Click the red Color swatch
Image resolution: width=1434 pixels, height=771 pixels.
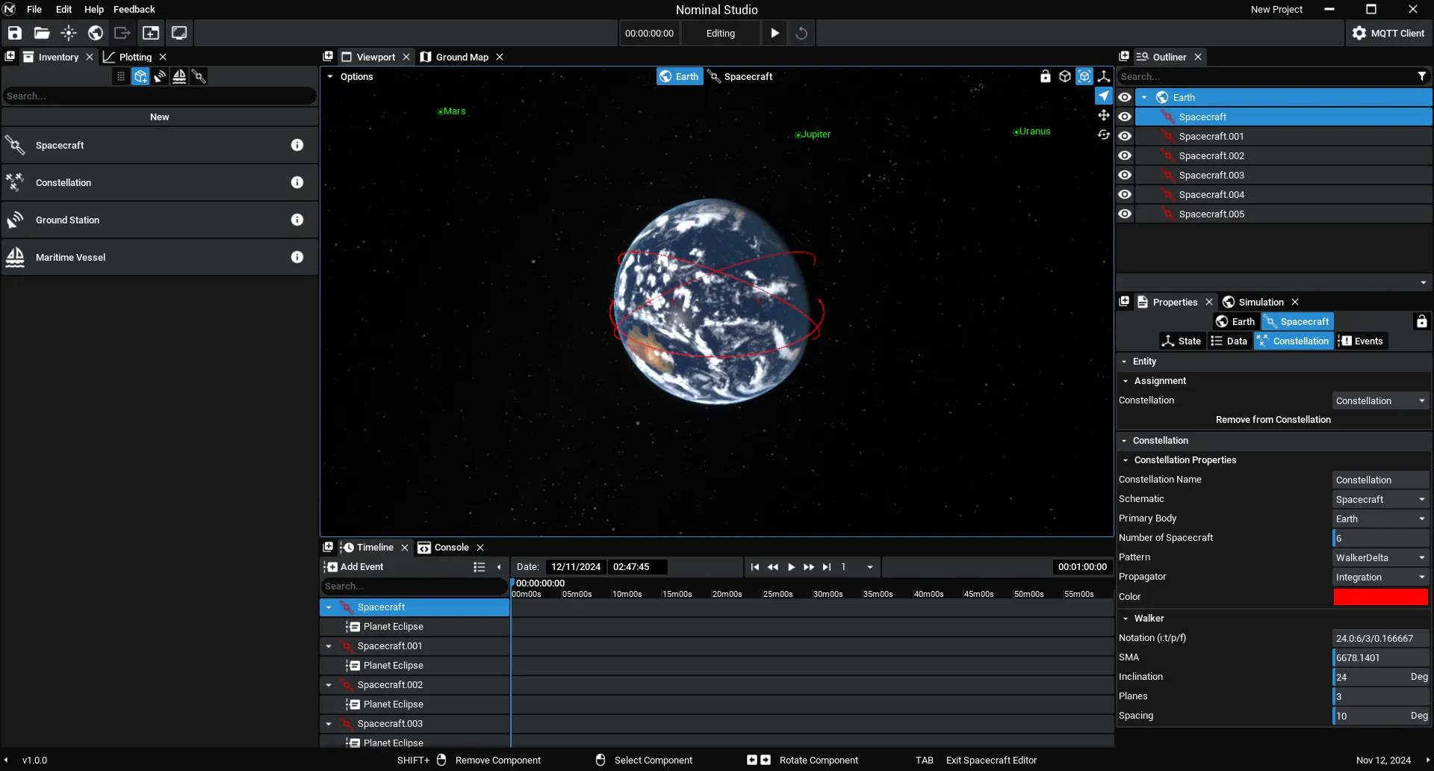coord(1380,597)
